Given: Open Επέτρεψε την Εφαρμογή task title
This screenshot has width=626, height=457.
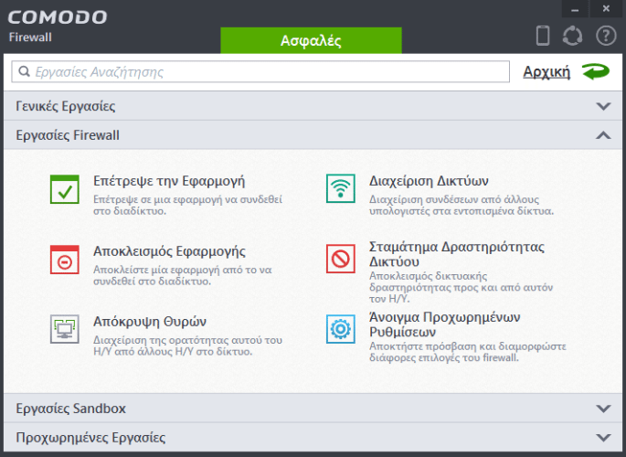Looking at the screenshot, I should coord(169,181).
